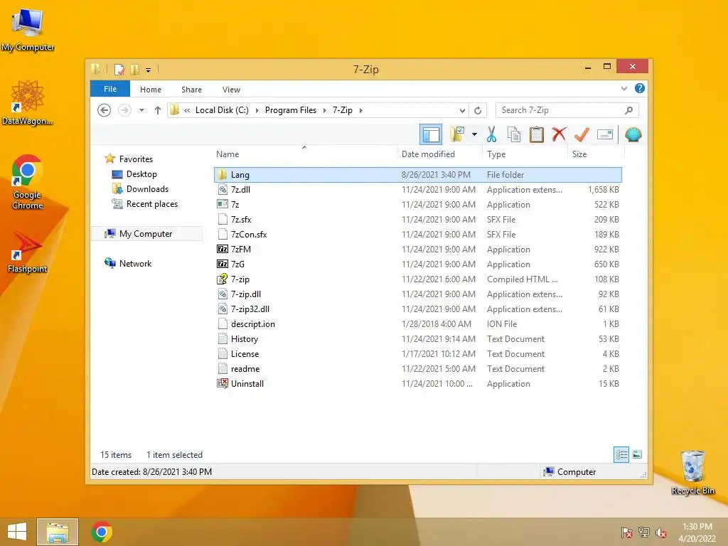Select the 7-zip compiled HTML help icon

pyautogui.click(x=223, y=279)
